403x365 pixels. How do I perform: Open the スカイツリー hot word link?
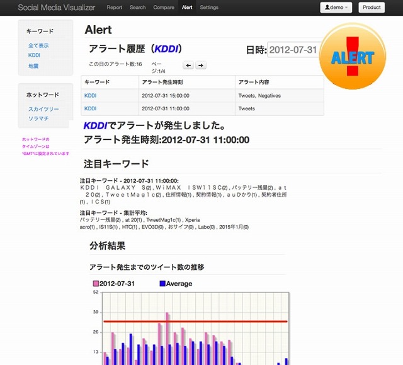pyautogui.click(x=43, y=109)
